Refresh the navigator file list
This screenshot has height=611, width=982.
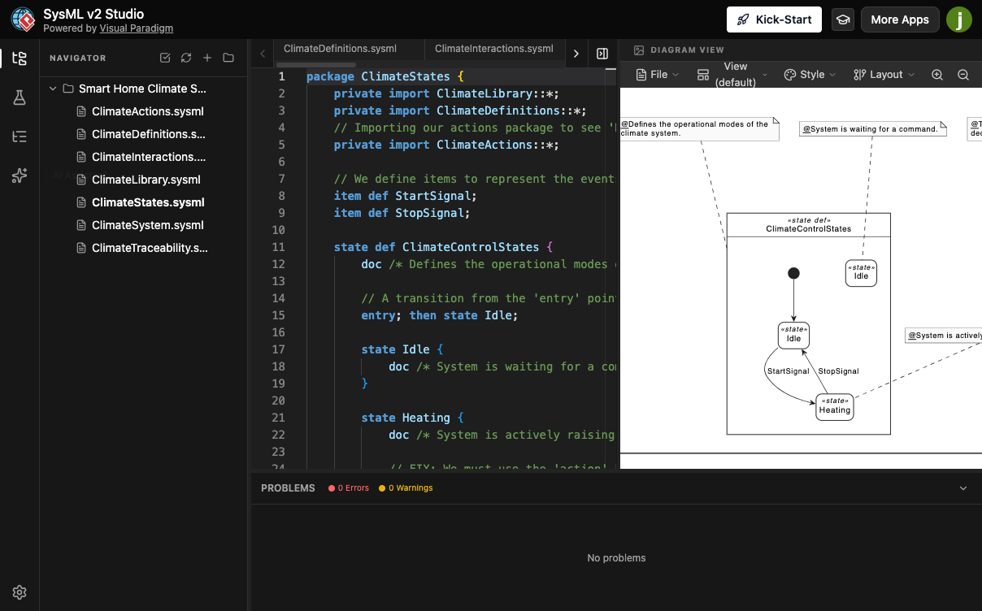point(186,58)
